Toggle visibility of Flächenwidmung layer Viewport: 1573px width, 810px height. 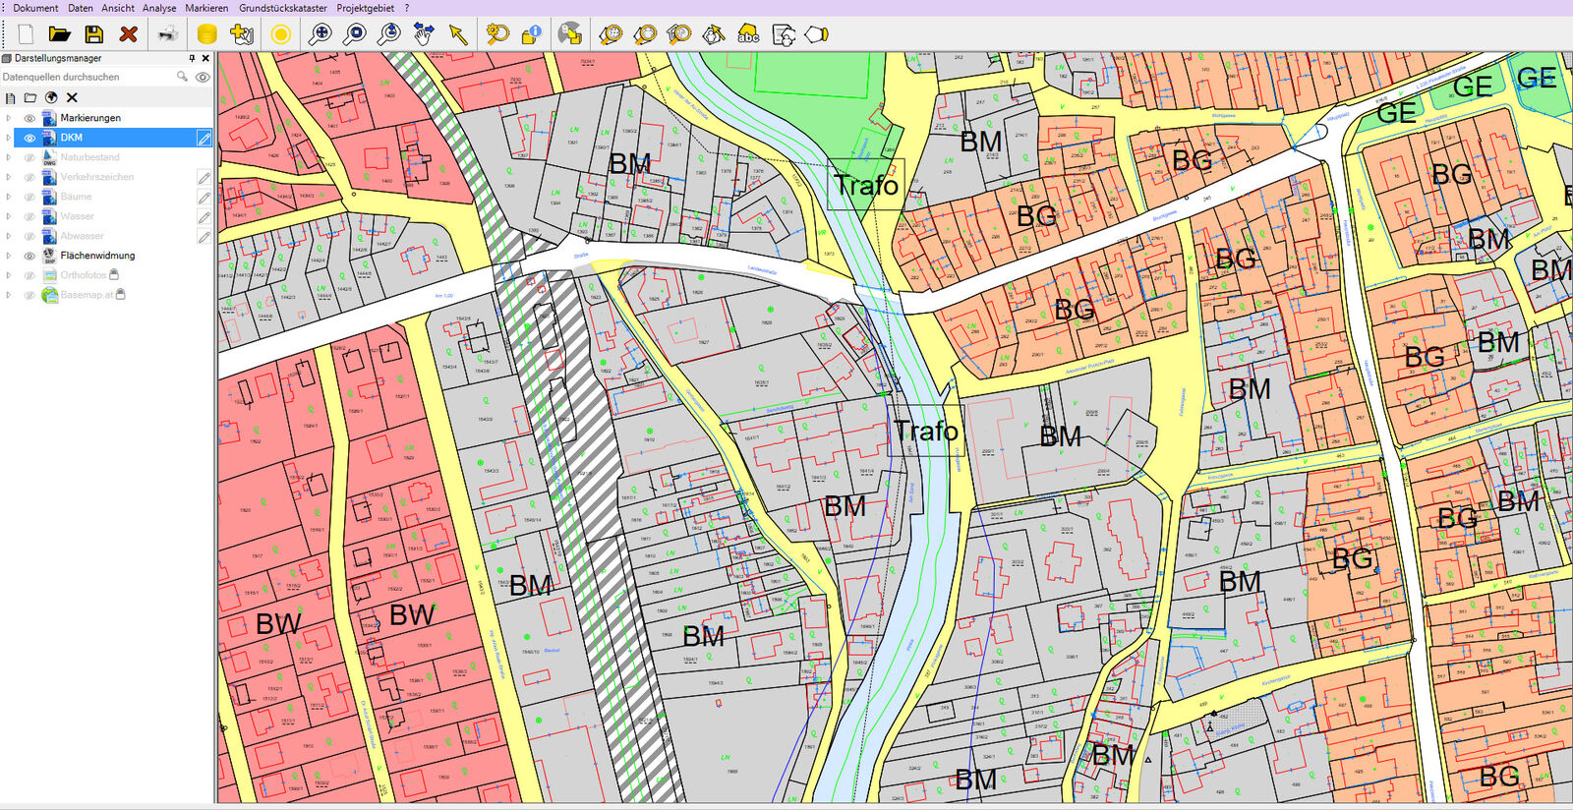coord(29,256)
